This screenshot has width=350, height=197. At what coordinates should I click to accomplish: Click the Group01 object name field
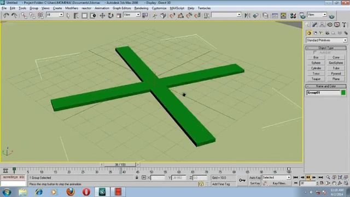point(323,92)
